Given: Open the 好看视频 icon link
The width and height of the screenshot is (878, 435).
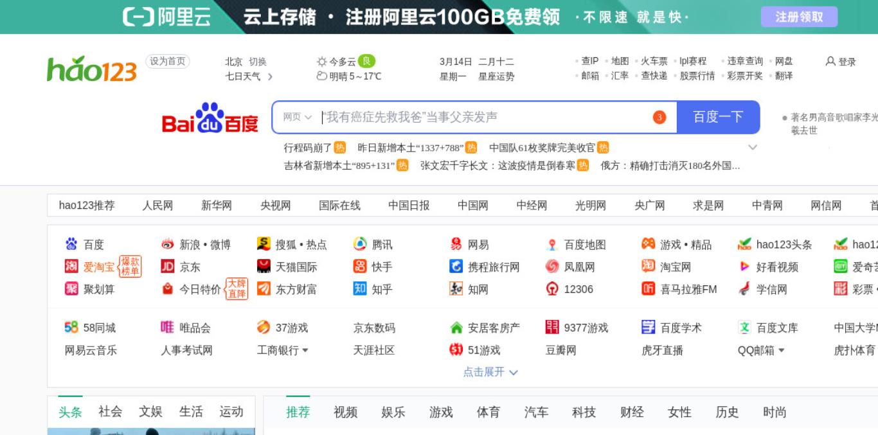Looking at the screenshot, I should click(x=768, y=267).
